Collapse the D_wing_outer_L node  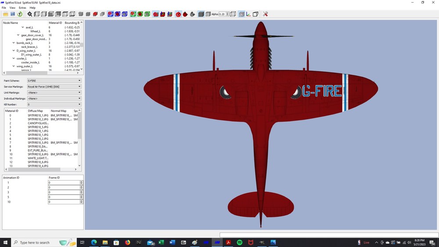(14, 51)
